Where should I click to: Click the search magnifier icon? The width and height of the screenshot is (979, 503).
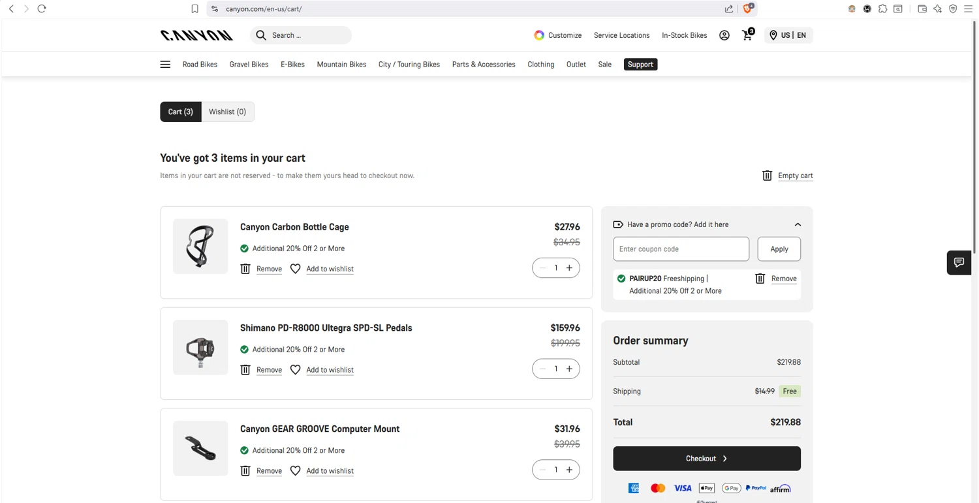(x=261, y=35)
